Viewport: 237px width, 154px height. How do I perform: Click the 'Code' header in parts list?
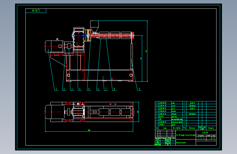click(x=165, y=128)
